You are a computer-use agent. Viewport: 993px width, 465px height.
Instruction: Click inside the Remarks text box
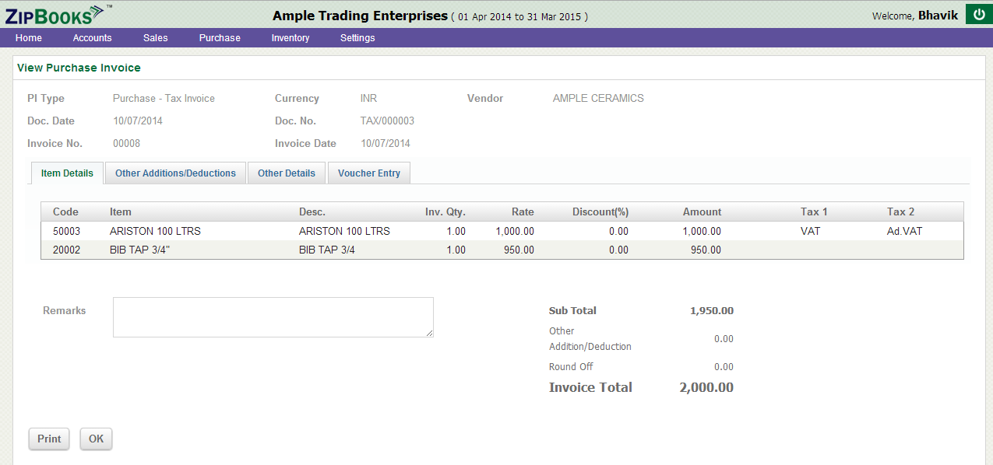pos(273,317)
